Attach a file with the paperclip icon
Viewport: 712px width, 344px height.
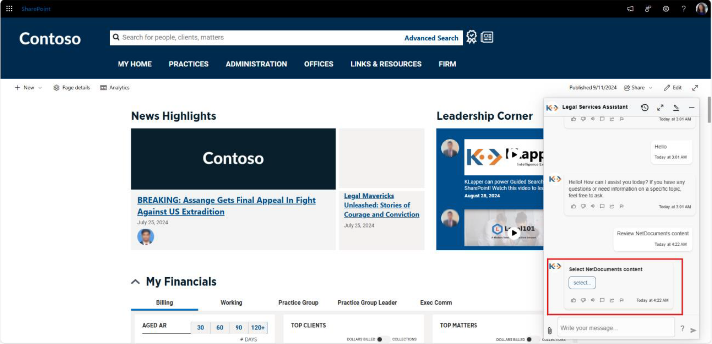(550, 330)
